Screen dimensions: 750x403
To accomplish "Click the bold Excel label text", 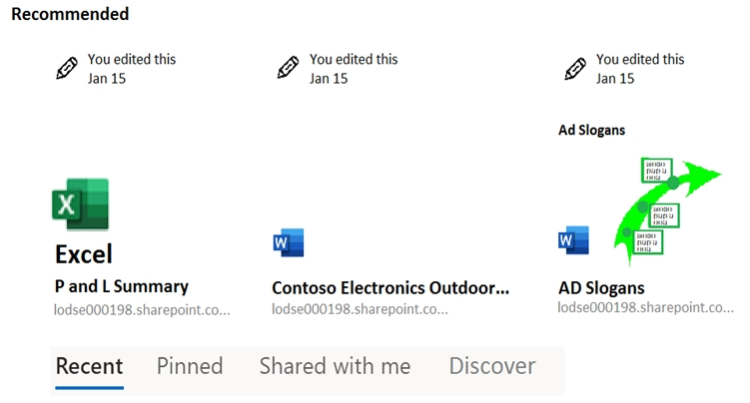I will tap(84, 254).
